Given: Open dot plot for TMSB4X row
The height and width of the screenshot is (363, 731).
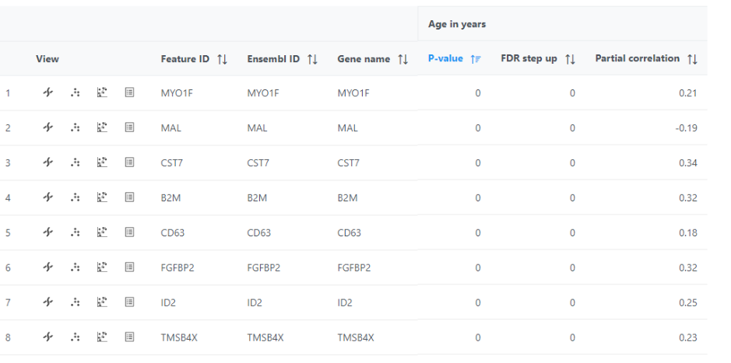Looking at the screenshot, I should 75,337.
